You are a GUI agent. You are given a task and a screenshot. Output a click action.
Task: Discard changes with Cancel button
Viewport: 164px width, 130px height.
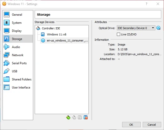pyautogui.click(x=152, y=125)
